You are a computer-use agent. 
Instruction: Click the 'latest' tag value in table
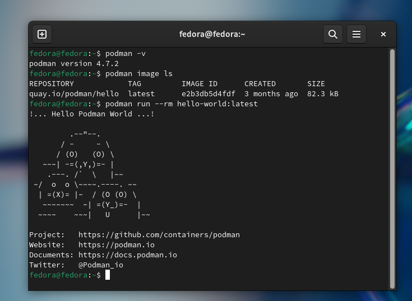[141, 94]
